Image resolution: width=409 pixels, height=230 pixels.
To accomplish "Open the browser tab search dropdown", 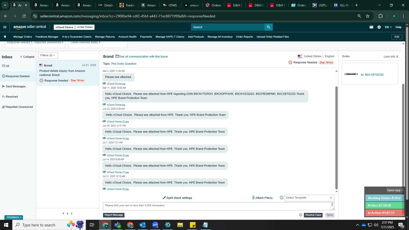I will (5, 5).
